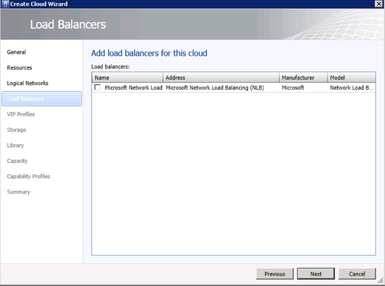Go to the Resources wizard step

pyautogui.click(x=19, y=67)
